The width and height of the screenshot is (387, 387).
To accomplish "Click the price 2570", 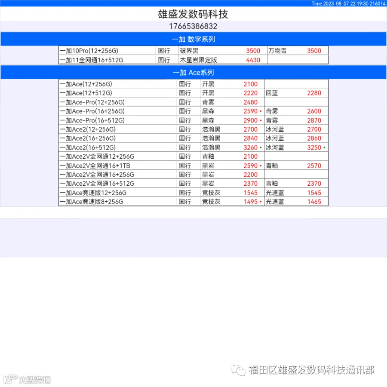I will [314, 166].
